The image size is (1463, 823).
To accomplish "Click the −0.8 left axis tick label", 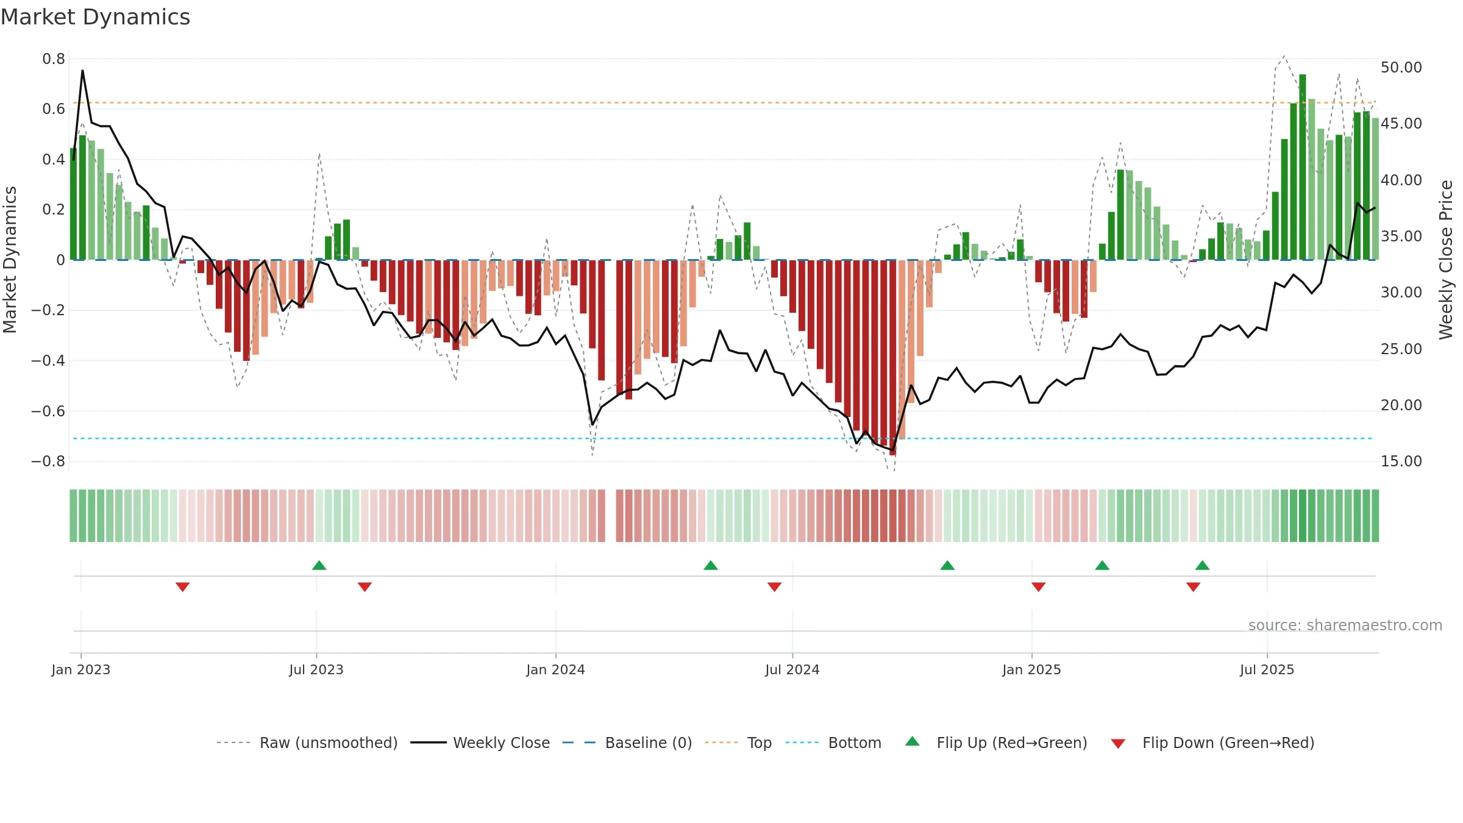I will tap(48, 461).
